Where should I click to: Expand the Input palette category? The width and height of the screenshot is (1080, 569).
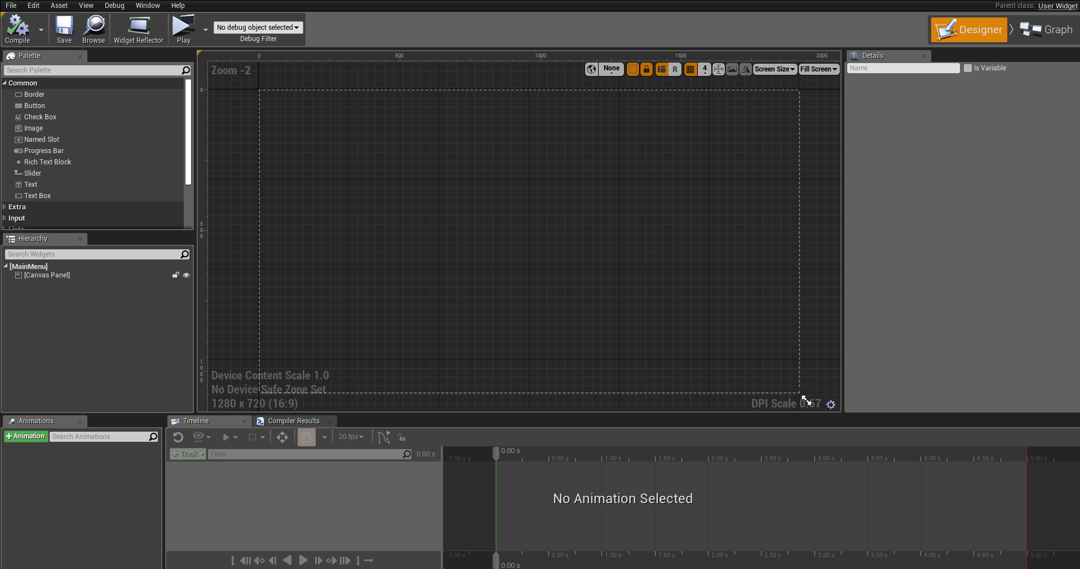click(x=5, y=218)
